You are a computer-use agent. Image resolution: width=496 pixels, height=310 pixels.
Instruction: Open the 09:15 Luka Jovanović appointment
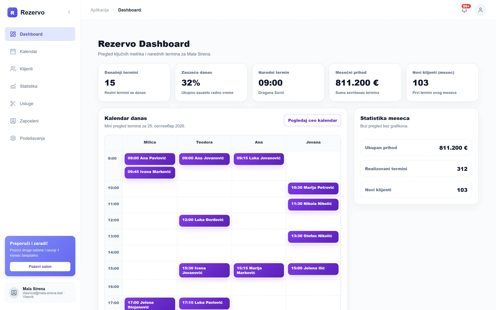coord(259,159)
